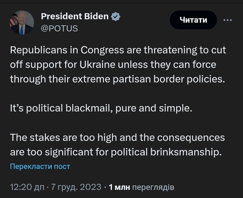The width and height of the screenshot is (243, 198).
Task: Follow the account with the "Читати" button
Action: pos(193,20)
